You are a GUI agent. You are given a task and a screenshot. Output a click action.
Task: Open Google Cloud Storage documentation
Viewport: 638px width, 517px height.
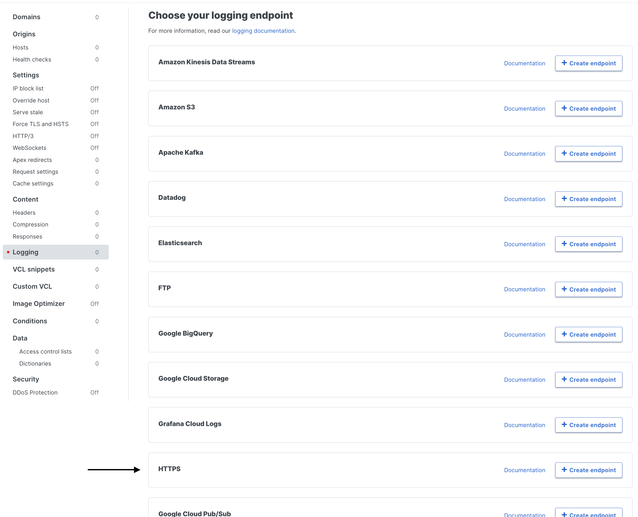point(524,379)
